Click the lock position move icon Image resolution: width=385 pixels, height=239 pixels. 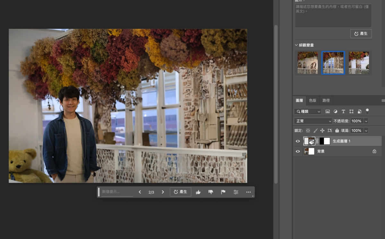(x=322, y=131)
